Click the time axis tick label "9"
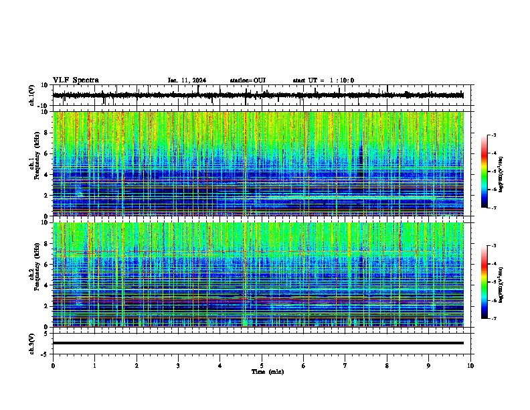 (428, 366)
